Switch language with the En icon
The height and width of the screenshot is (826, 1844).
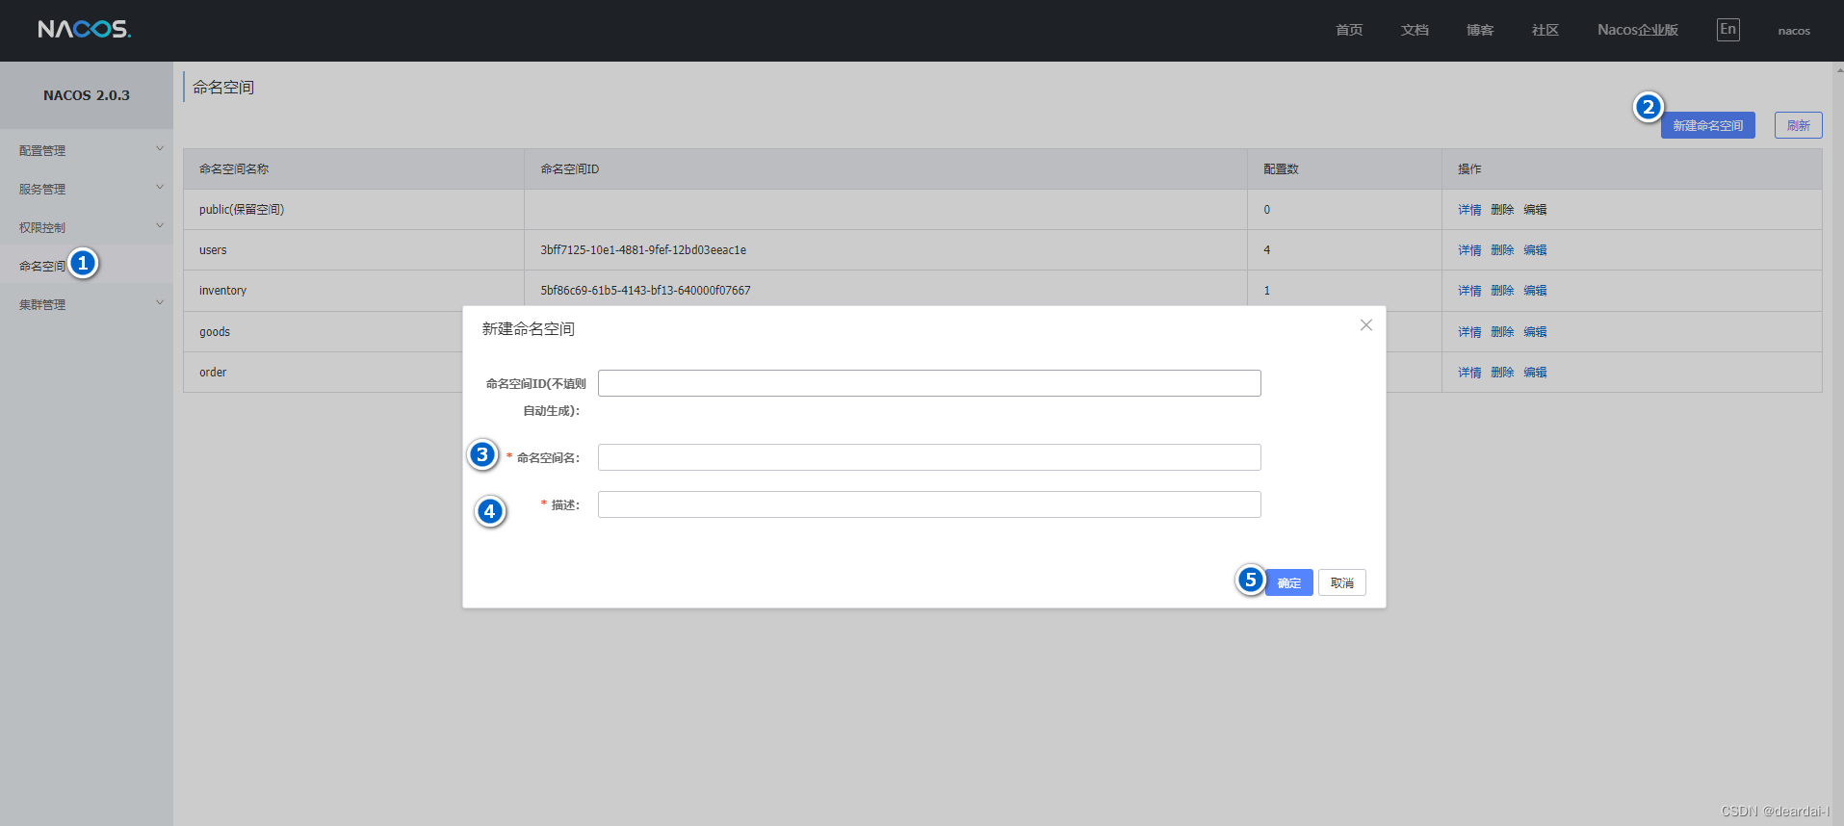(1727, 30)
